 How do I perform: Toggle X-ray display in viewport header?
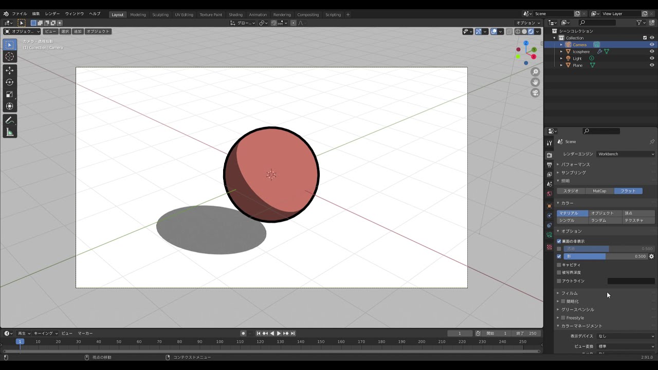(509, 31)
